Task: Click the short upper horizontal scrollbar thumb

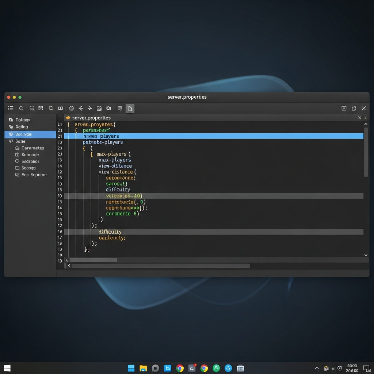Action: [x=93, y=260]
